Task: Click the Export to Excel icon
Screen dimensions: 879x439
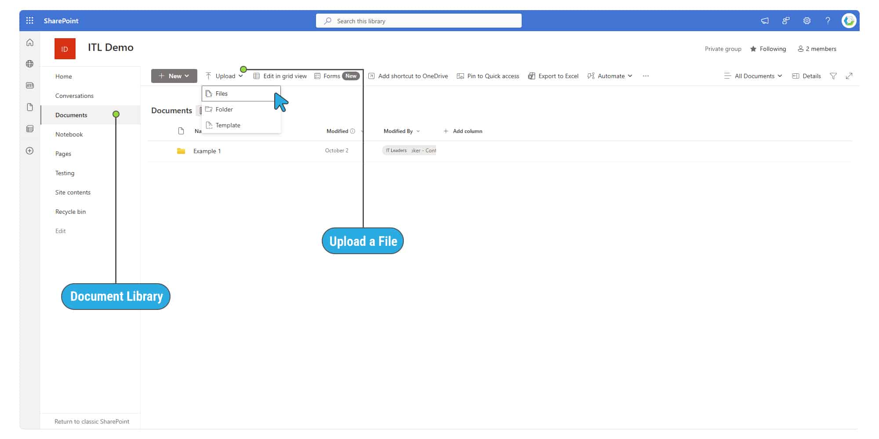Action: tap(531, 76)
